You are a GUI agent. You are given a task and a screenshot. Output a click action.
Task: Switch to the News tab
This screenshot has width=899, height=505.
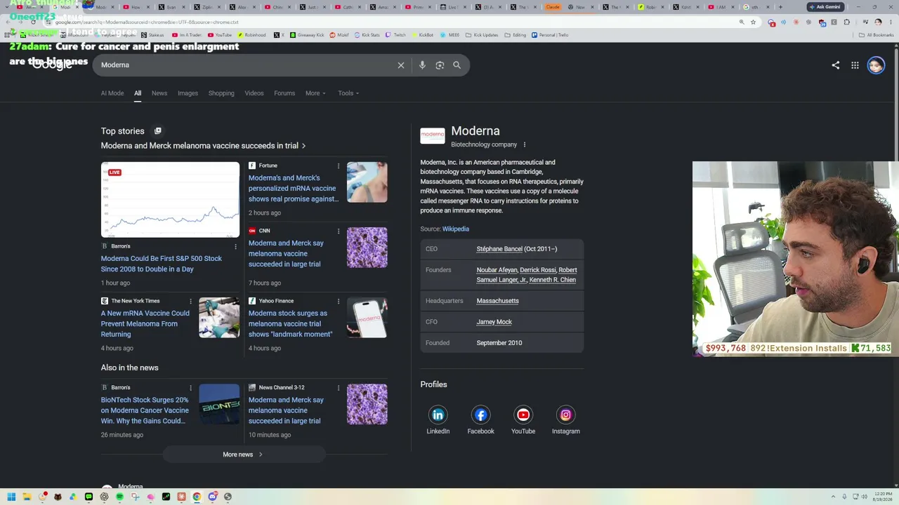159,93
